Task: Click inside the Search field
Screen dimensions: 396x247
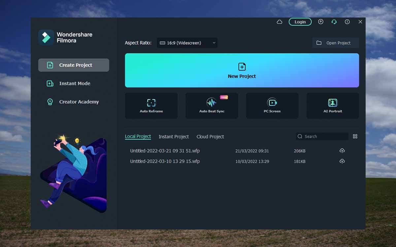Action: click(322, 136)
